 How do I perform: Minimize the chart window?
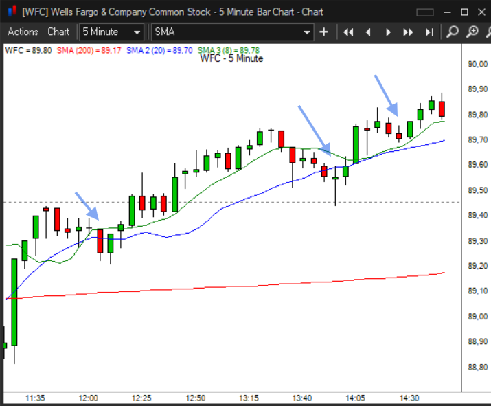448,12
